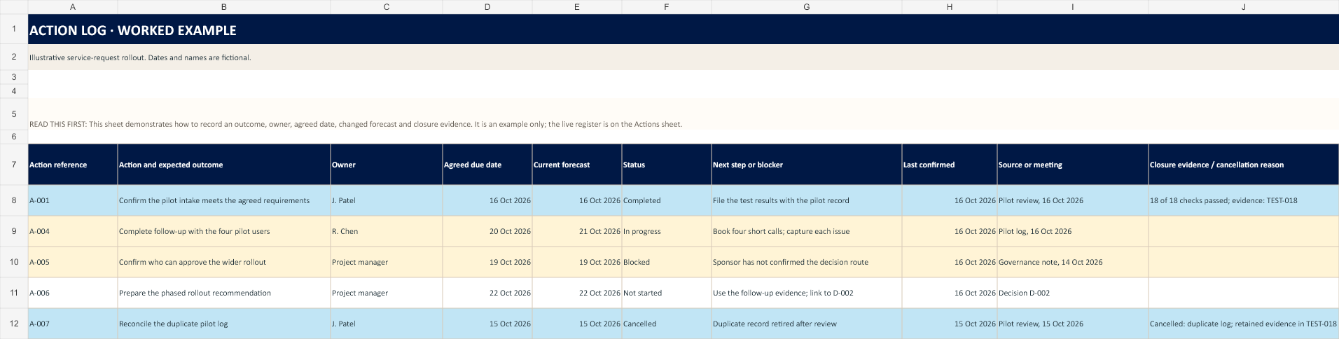The width and height of the screenshot is (1339, 339).
Task: Click 'Confirm who can approve the wider rollout'
Action: pos(224,262)
